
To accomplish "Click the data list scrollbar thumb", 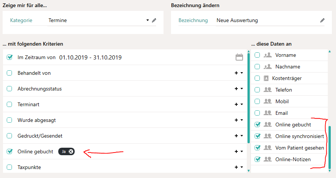I will (330, 147).
